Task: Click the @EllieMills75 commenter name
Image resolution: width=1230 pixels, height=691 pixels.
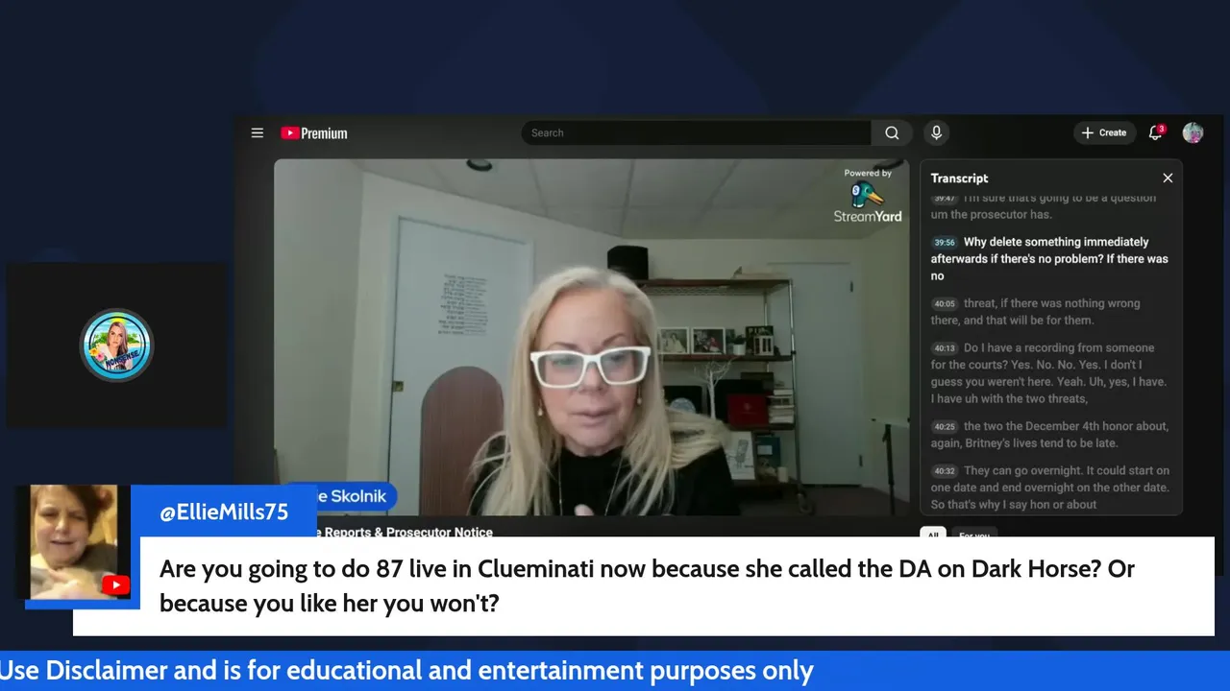Action: coord(224,512)
